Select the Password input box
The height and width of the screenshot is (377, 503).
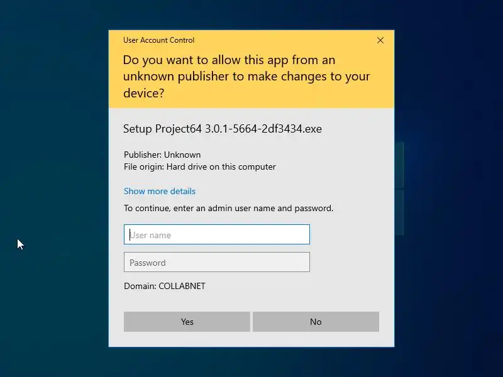(217, 262)
